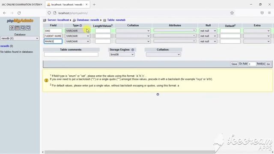
Task: Click the Type help question icon
Action: click(x=81, y=26)
